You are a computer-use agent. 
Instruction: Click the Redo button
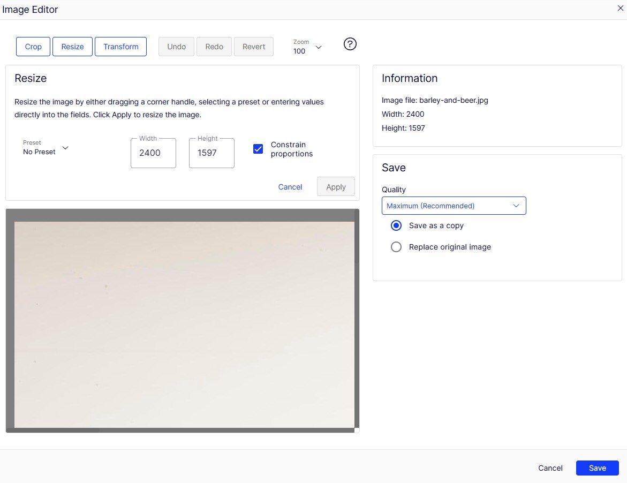click(x=214, y=47)
